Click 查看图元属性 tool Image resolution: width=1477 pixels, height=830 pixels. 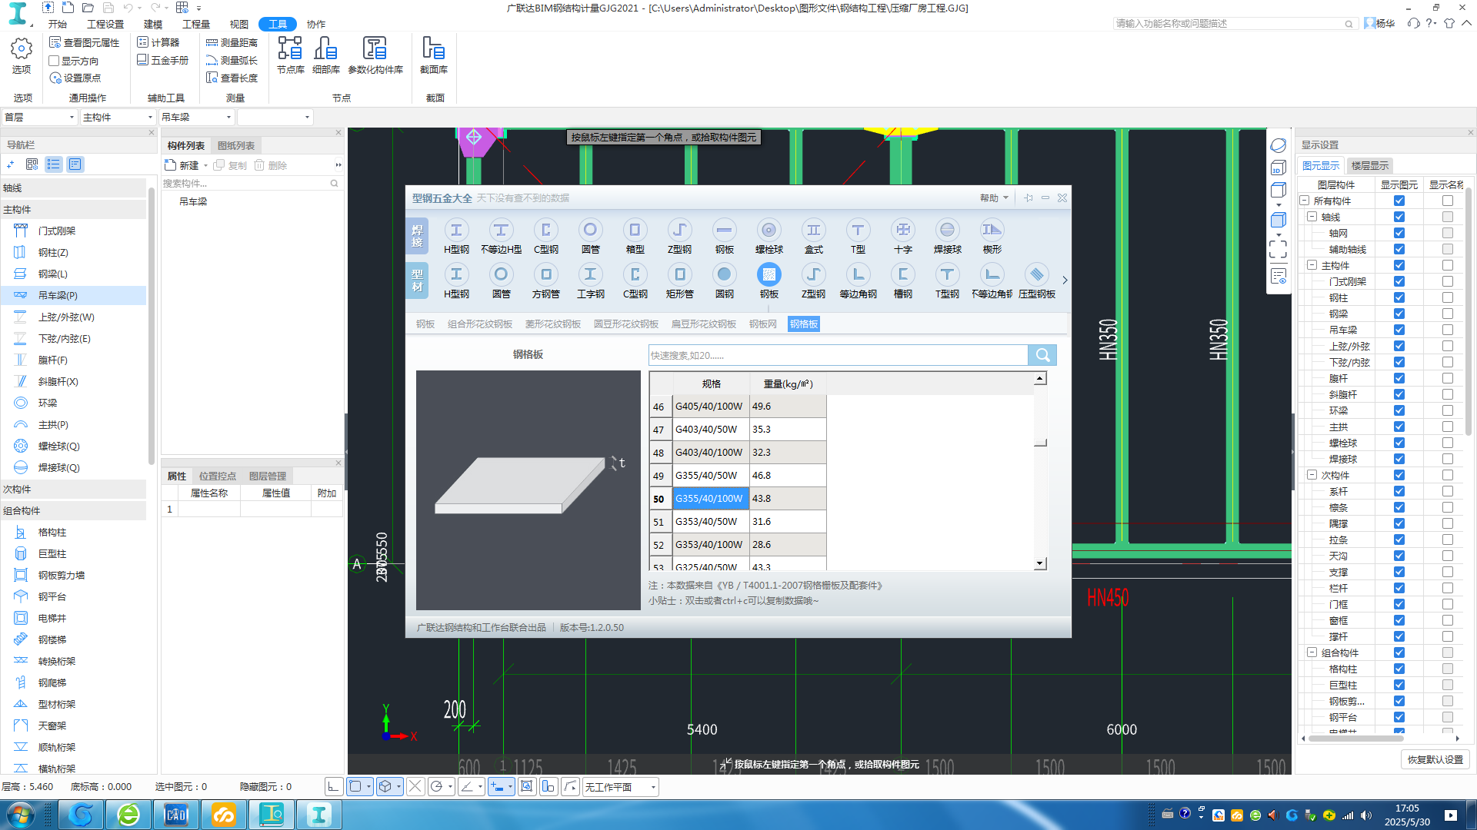click(x=85, y=42)
